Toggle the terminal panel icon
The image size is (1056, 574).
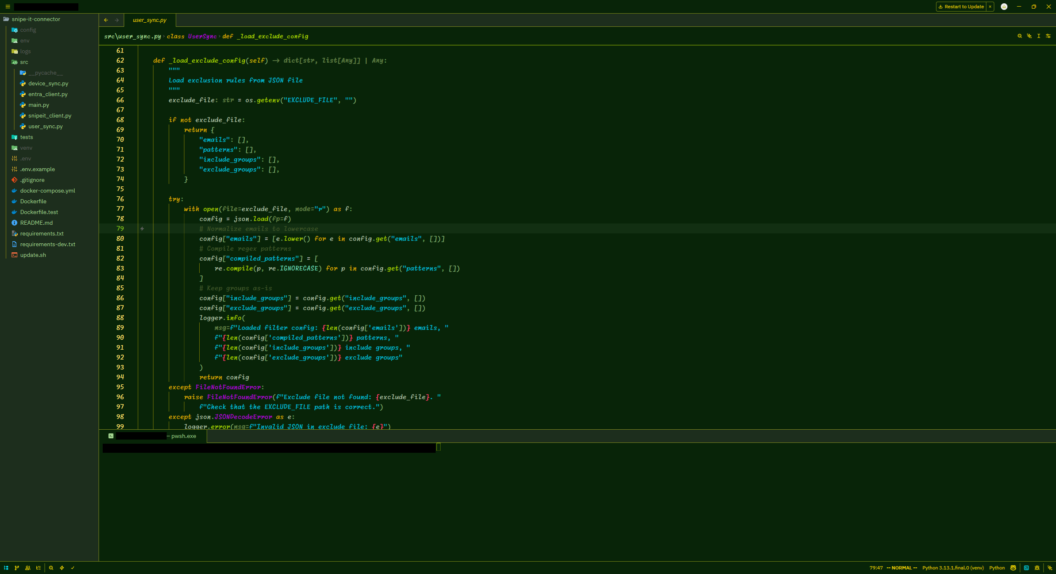point(1026,568)
